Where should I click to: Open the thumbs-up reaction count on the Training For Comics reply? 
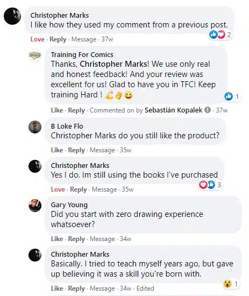[232, 96]
